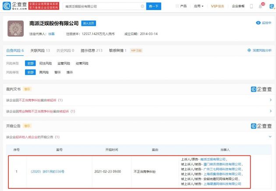This screenshot has width=276, height=191.
Task: Filter by 经营风险 risk type
Action: 82,64
